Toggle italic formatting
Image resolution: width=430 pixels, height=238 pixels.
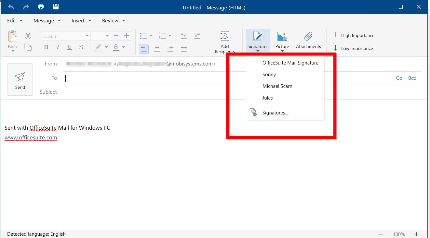point(58,47)
